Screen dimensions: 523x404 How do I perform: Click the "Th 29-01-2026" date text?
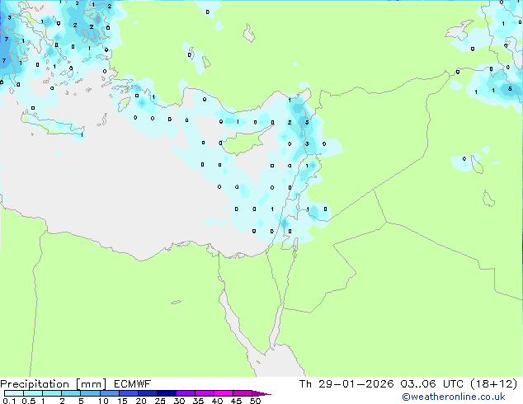point(346,384)
